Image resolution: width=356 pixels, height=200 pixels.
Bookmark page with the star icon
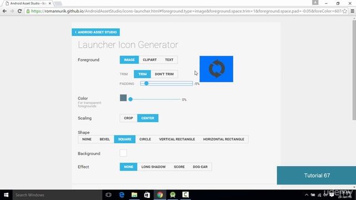pos(345,11)
